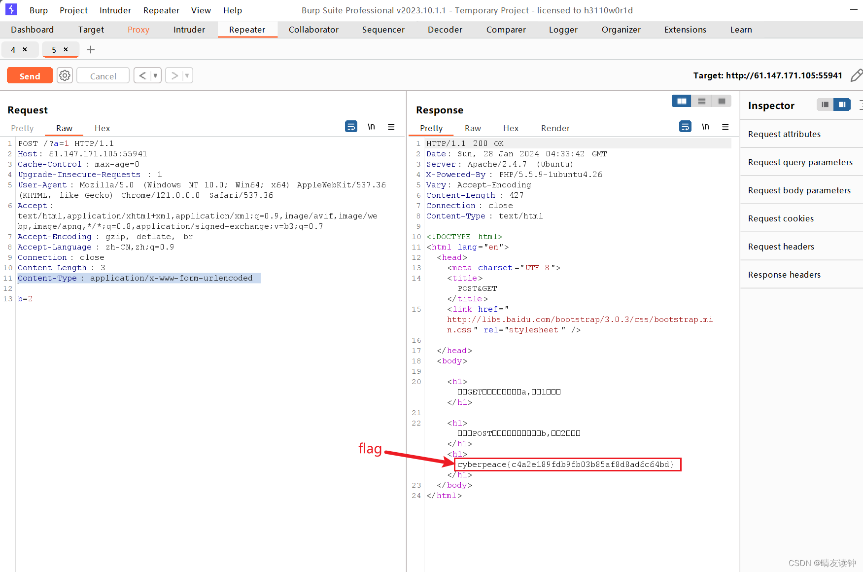Expand Request headers in Inspector
This screenshot has height=572, width=863.
(x=801, y=247)
